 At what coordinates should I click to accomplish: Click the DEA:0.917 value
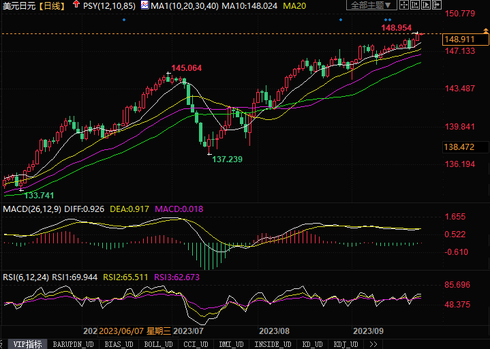pyautogui.click(x=129, y=209)
